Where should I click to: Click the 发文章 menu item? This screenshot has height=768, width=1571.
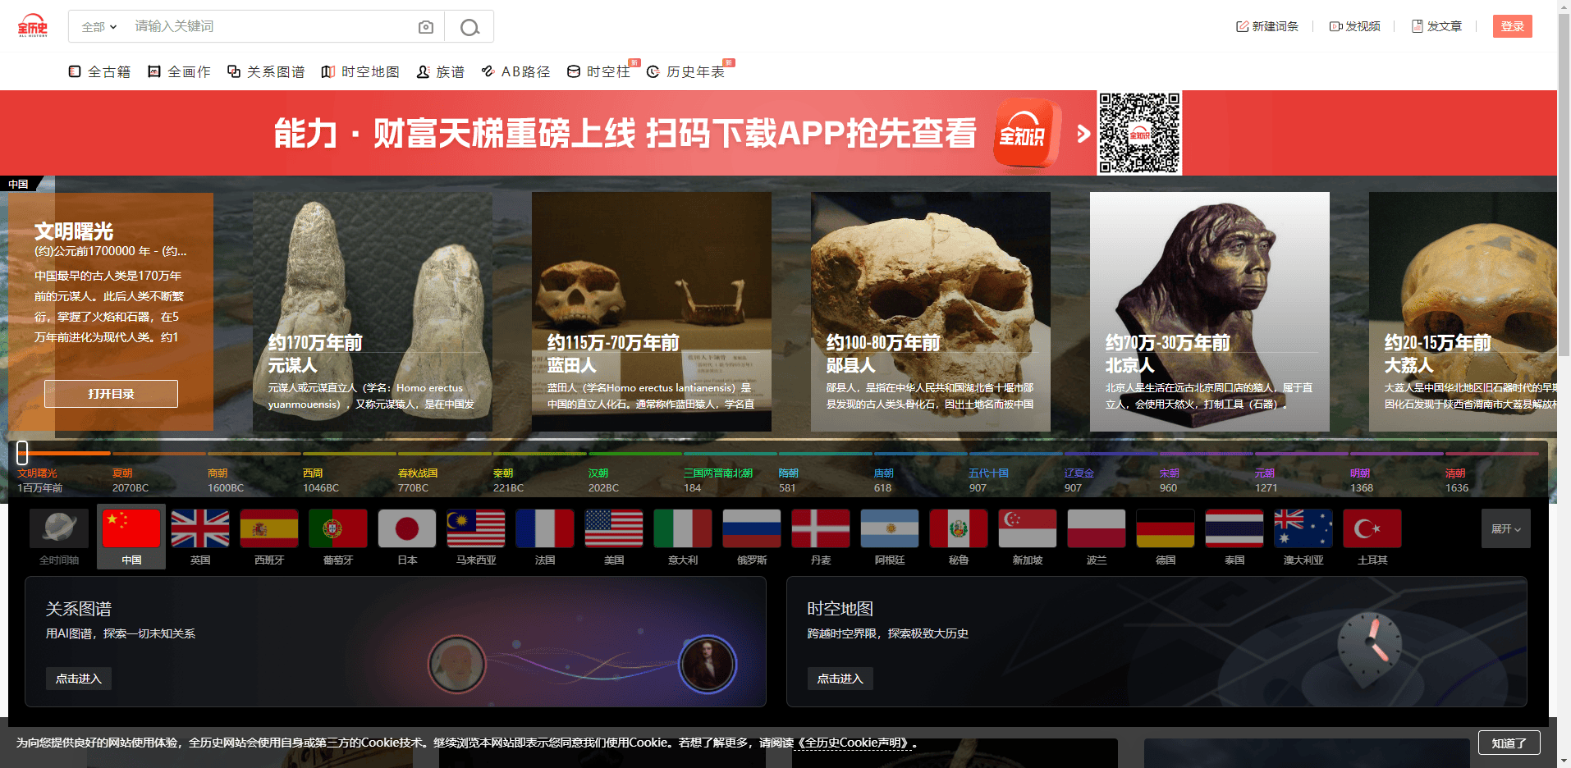[x=1436, y=25]
